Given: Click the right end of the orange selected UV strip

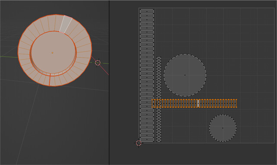Looking at the screenshot, I should point(236,103).
